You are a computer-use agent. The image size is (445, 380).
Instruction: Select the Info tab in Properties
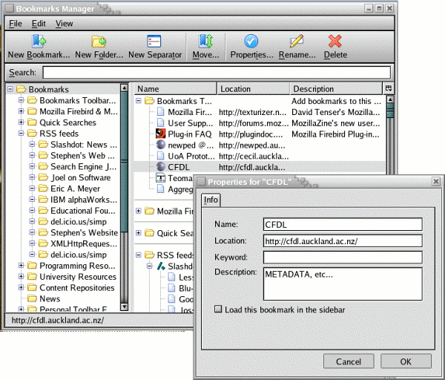click(211, 200)
